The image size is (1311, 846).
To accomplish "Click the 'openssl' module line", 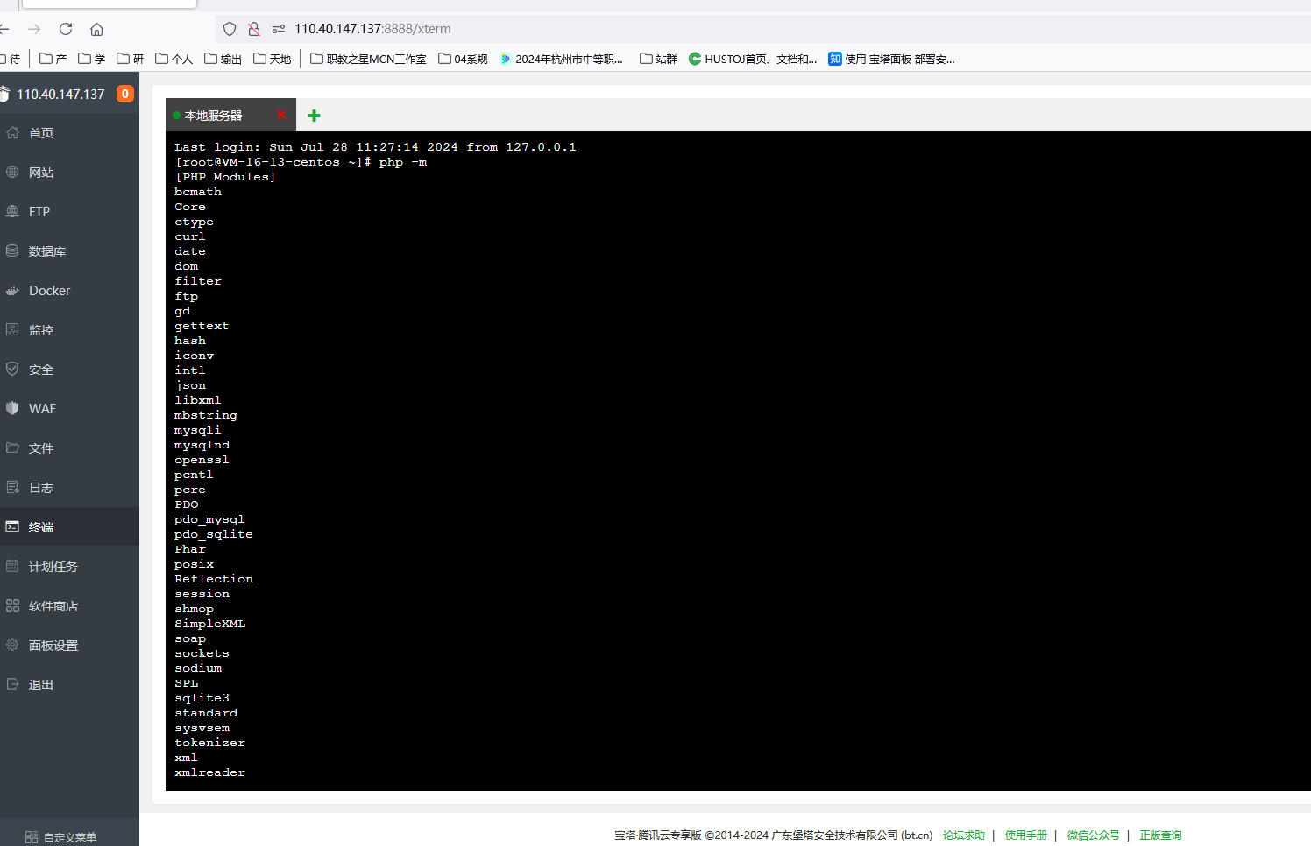I will coord(202,460).
